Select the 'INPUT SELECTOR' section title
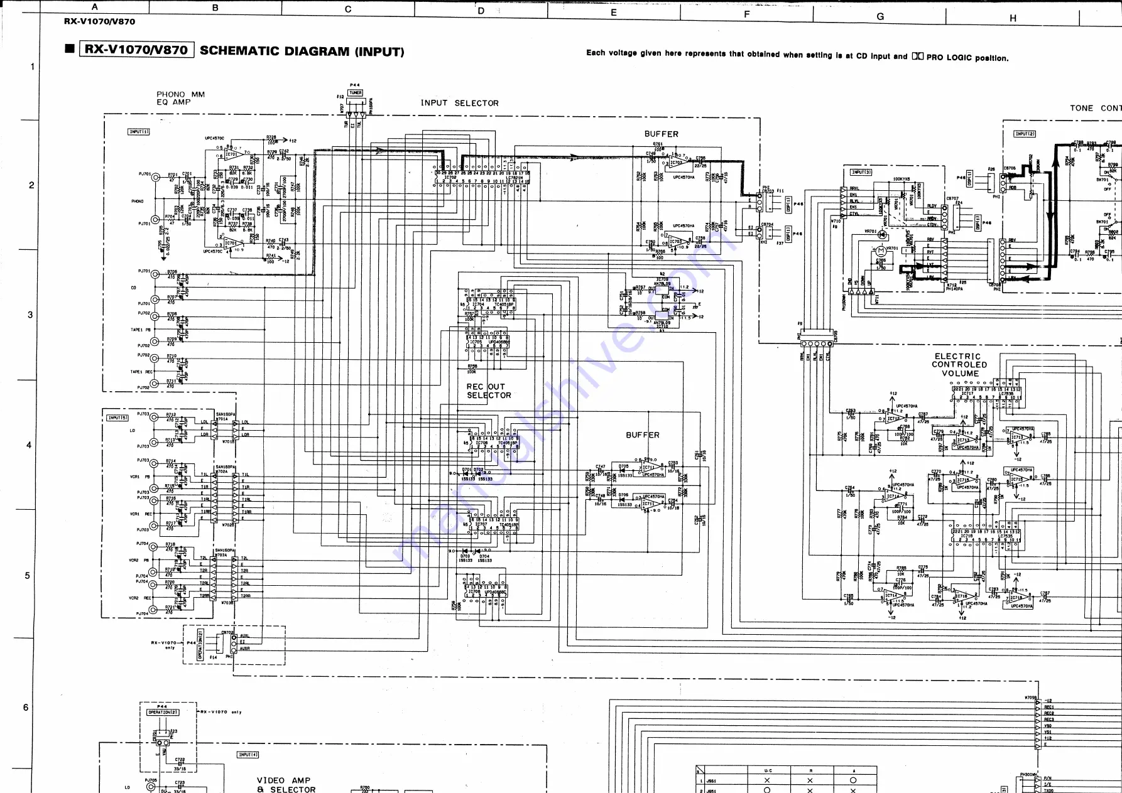This screenshot has height=793, width=1122. click(459, 103)
